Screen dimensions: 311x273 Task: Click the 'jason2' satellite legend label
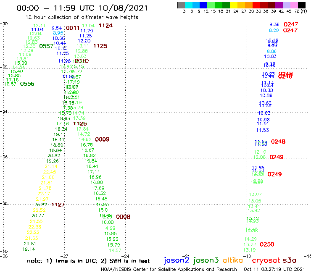point(177,260)
